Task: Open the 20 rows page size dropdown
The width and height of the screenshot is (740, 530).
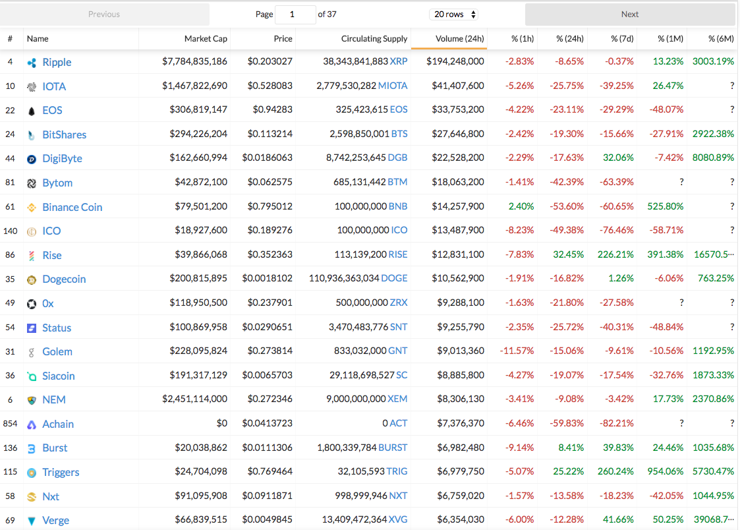Action: click(x=454, y=14)
